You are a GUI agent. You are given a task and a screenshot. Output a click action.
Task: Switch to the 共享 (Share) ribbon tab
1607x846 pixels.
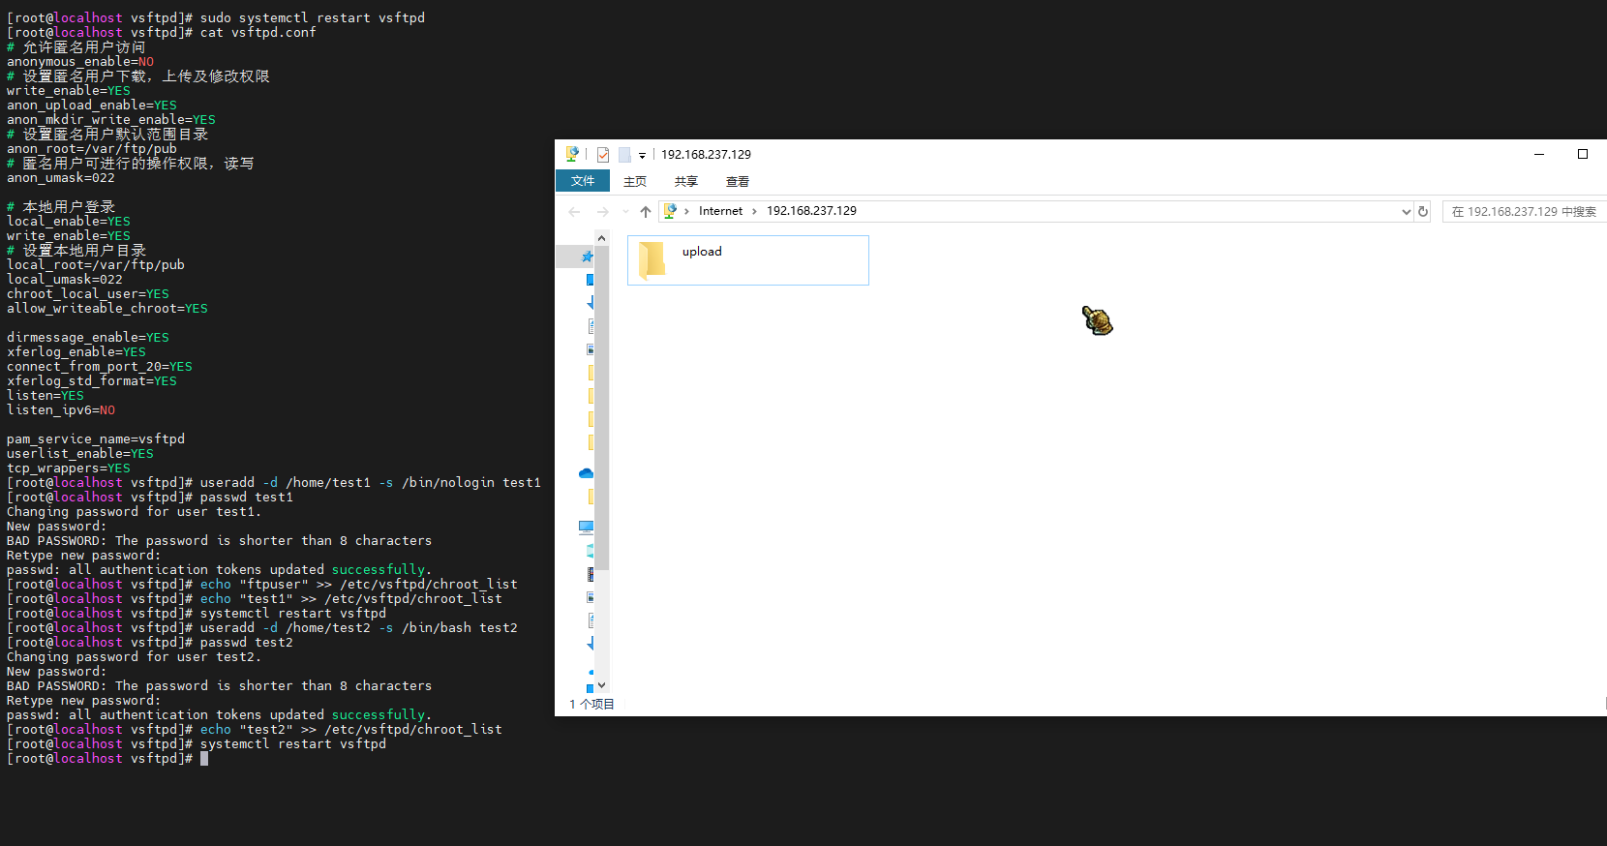pyautogui.click(x=686, y=181)
